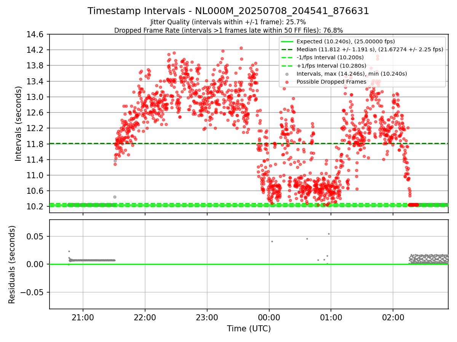Click the 10.2 y-axis tick label

coord(36,206)
